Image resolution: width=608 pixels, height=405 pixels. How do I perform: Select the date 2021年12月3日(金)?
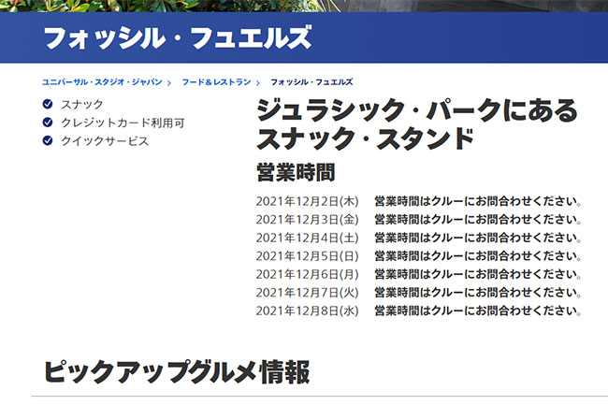(x=307, y=220)
